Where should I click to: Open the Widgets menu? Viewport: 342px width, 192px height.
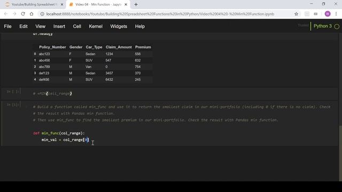[119, 26]
